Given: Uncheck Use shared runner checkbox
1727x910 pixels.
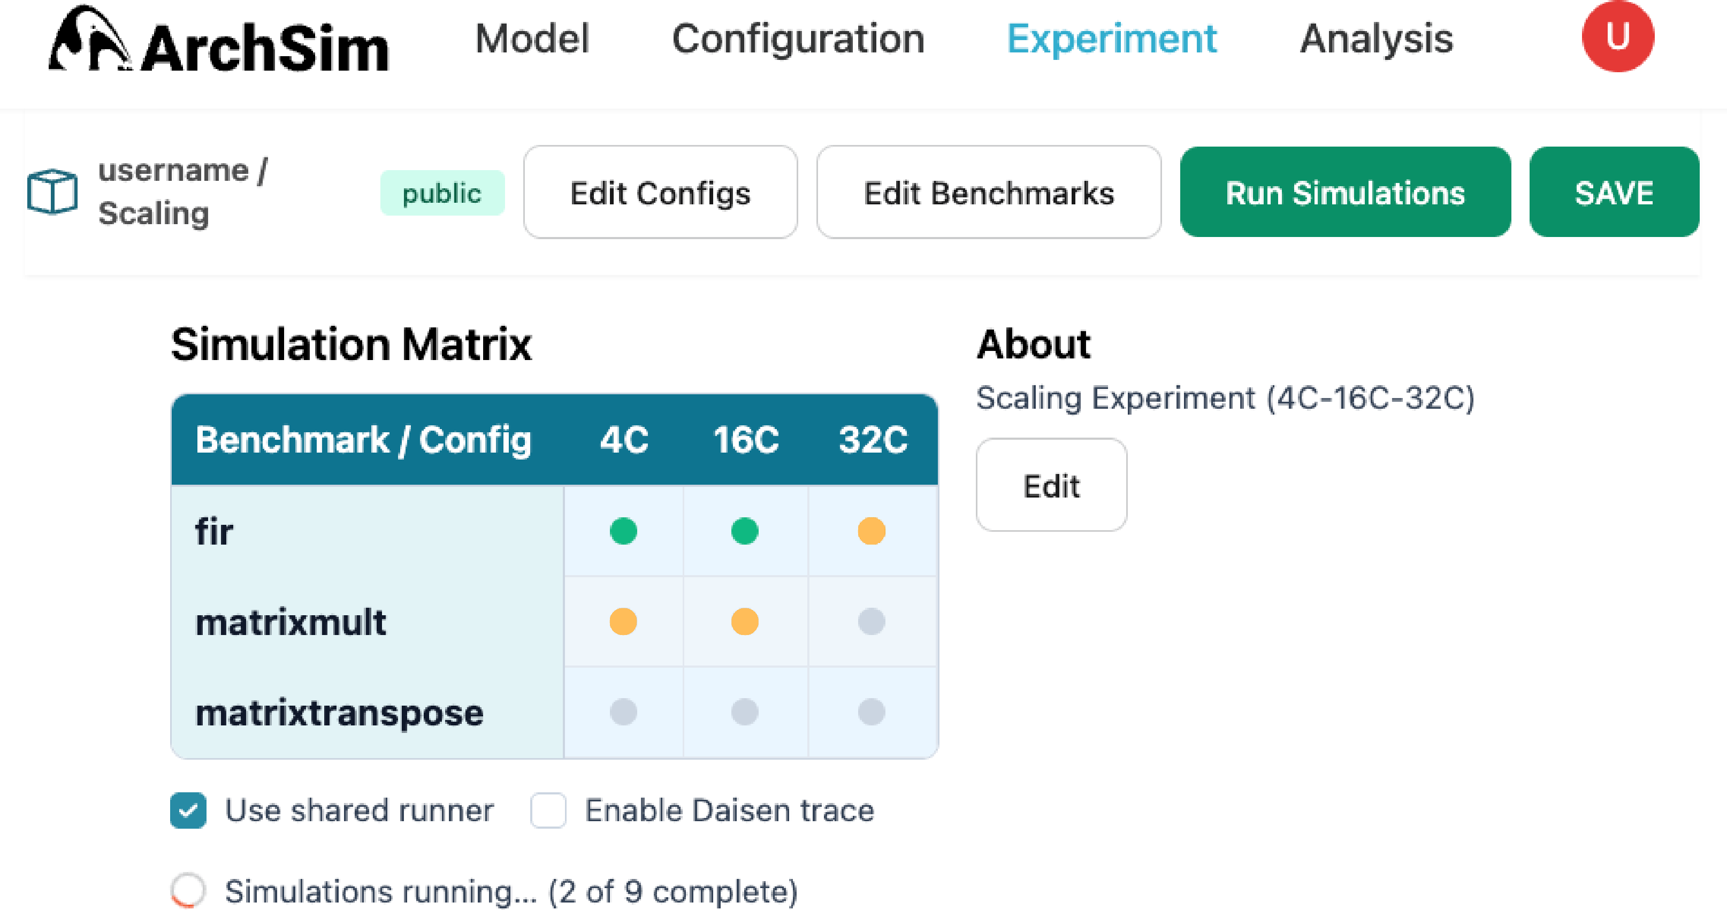Looking at the screenshot, I should [x=188, y=810].
